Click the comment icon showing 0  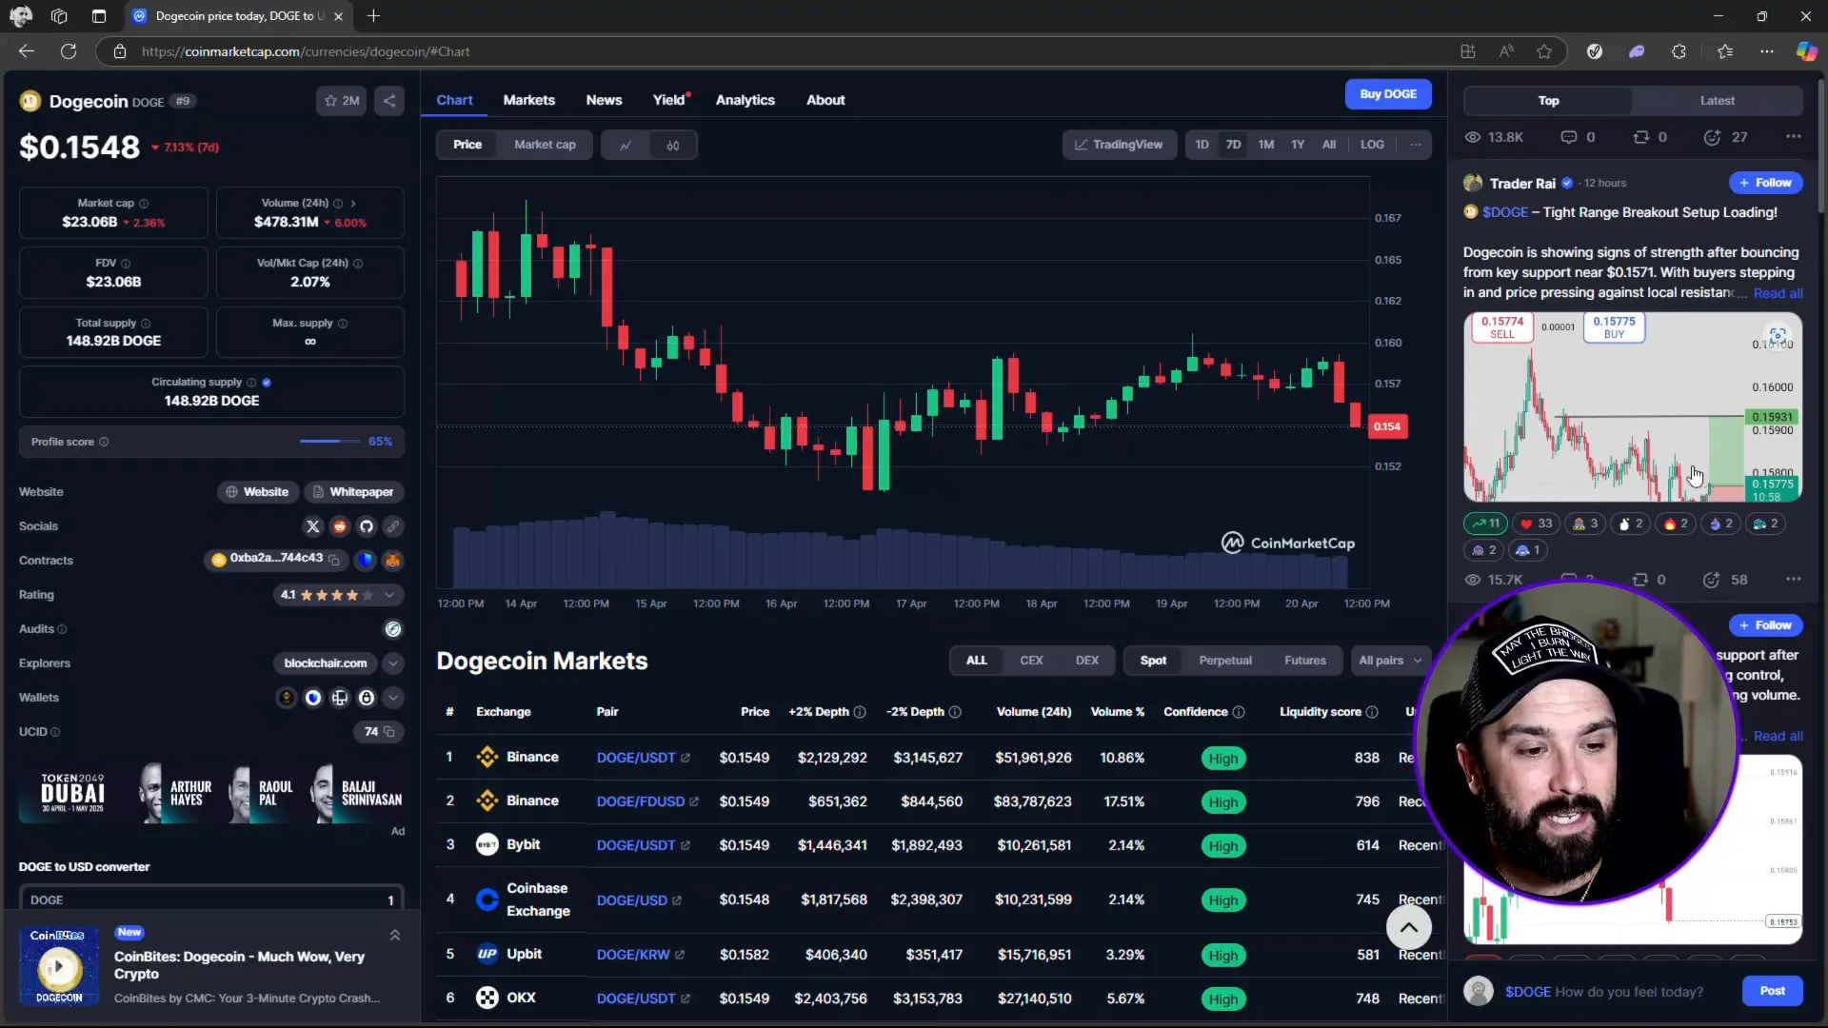pyautogui.click(x=1569, y=137)
